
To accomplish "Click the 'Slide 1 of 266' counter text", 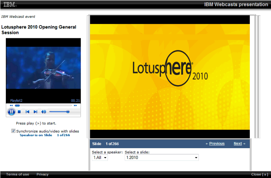I will coord(105,144).
